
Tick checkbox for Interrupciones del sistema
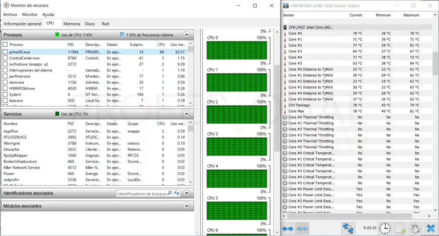tap(5, 70)
